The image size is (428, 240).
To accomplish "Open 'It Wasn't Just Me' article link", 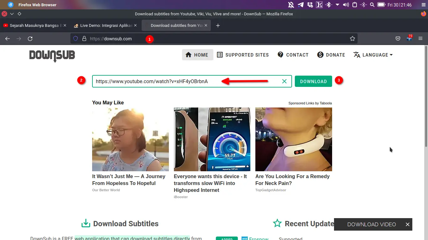I will [x=129, y=180].
